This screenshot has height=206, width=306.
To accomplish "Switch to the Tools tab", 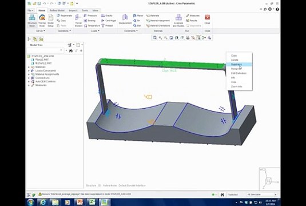I will [x=85, y=10].
